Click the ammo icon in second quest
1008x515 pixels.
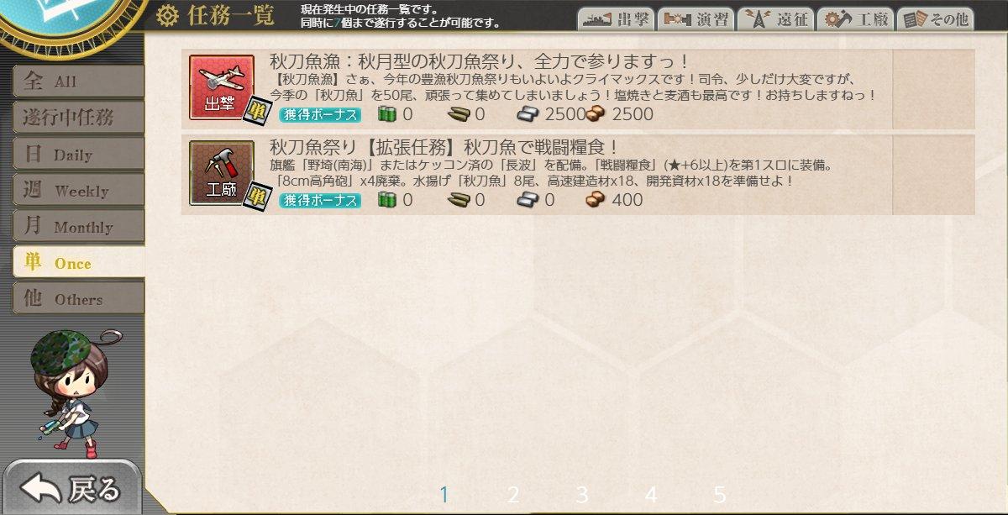(x=458, y=200)
